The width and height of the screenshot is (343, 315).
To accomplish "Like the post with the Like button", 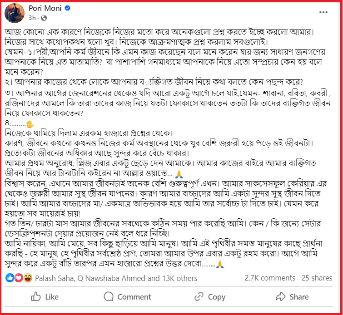I will (45, 297).
